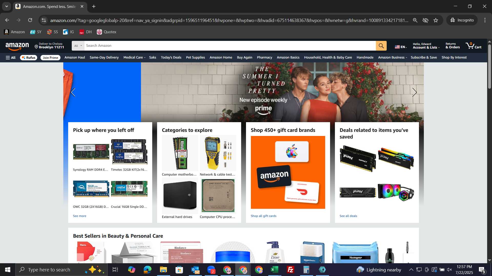Open Amazon Haul nav item
This screenshot has width=492, height=276.
click(75, 57)
